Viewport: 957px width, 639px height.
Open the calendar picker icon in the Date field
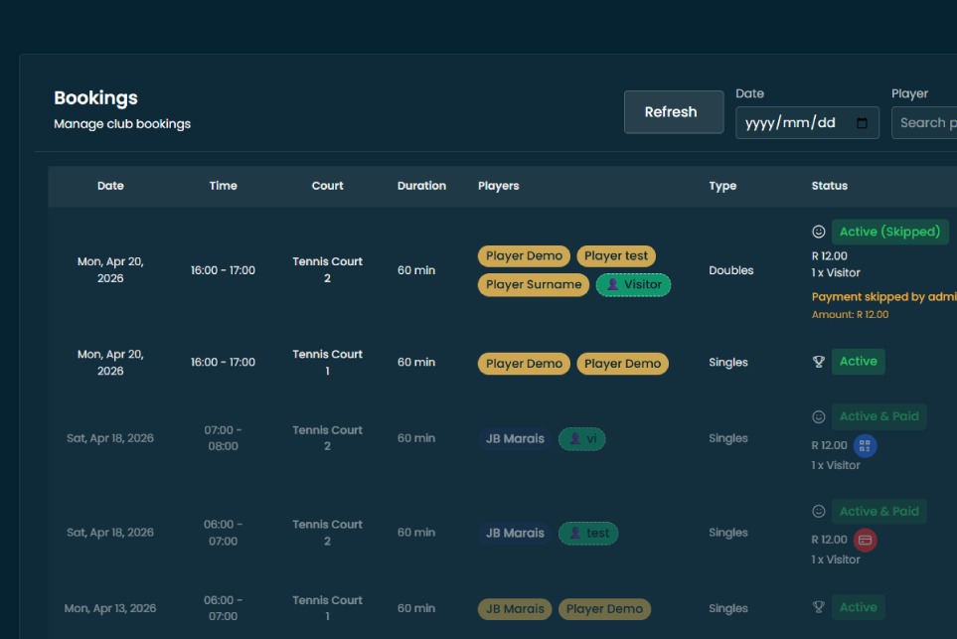click(x=862, y=123)
